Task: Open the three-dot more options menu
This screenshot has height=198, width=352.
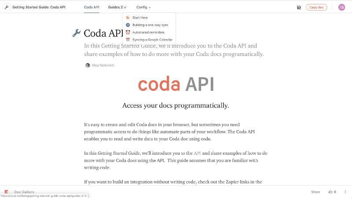Action: point(345,192)
